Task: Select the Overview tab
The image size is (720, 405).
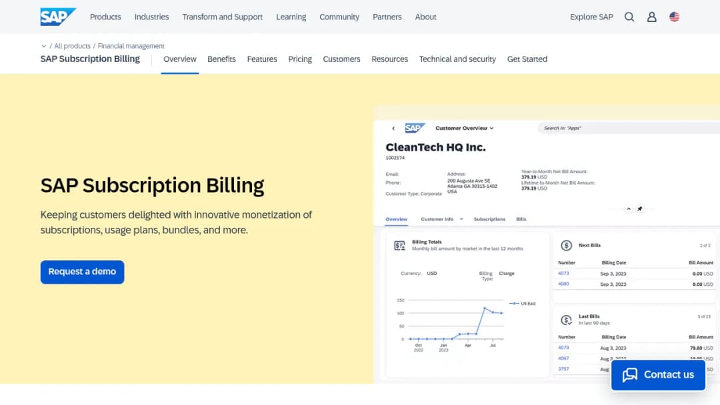Action: [x=180, y=59]
